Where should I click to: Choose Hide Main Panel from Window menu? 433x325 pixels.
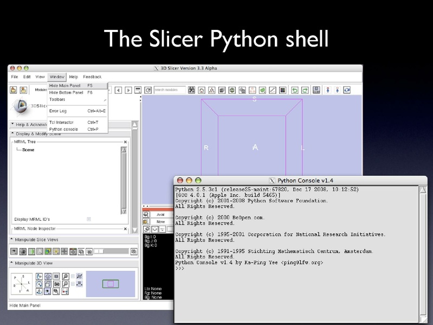[77, 86]
